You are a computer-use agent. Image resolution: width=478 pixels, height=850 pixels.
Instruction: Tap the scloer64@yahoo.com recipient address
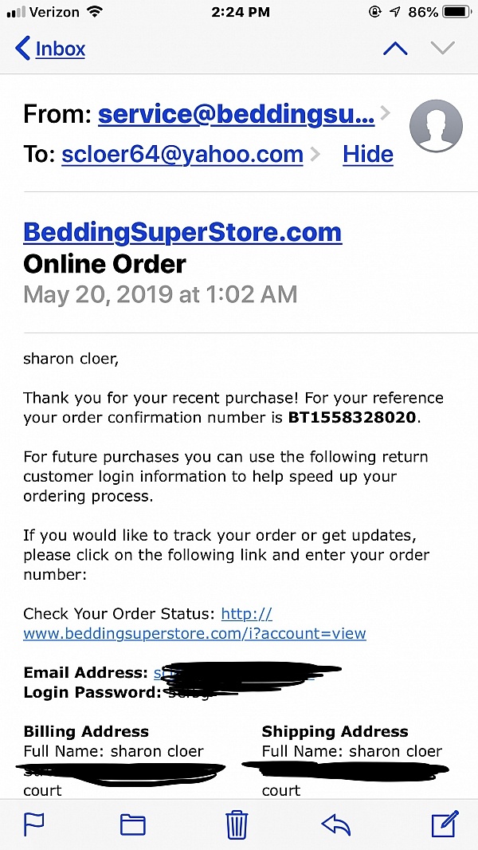click(x=182, y=154)
